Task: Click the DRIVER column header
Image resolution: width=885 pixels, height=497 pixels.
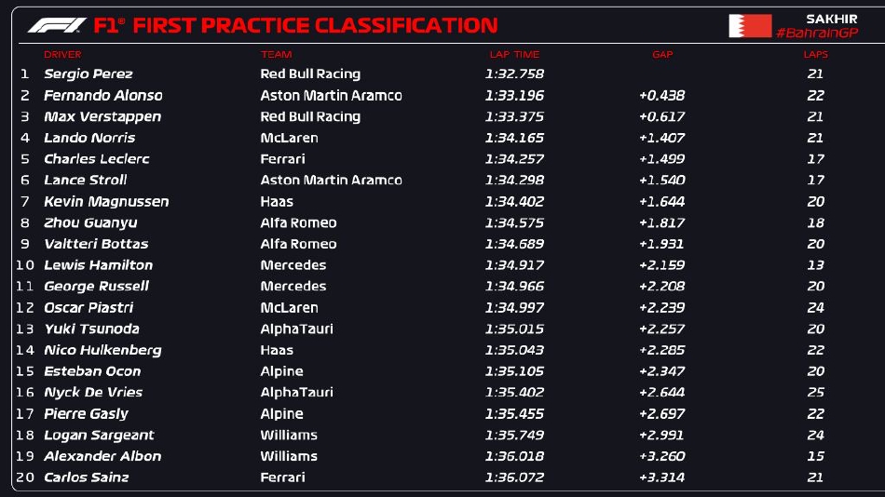Action: pyautogui.click(x=62, y=54)
